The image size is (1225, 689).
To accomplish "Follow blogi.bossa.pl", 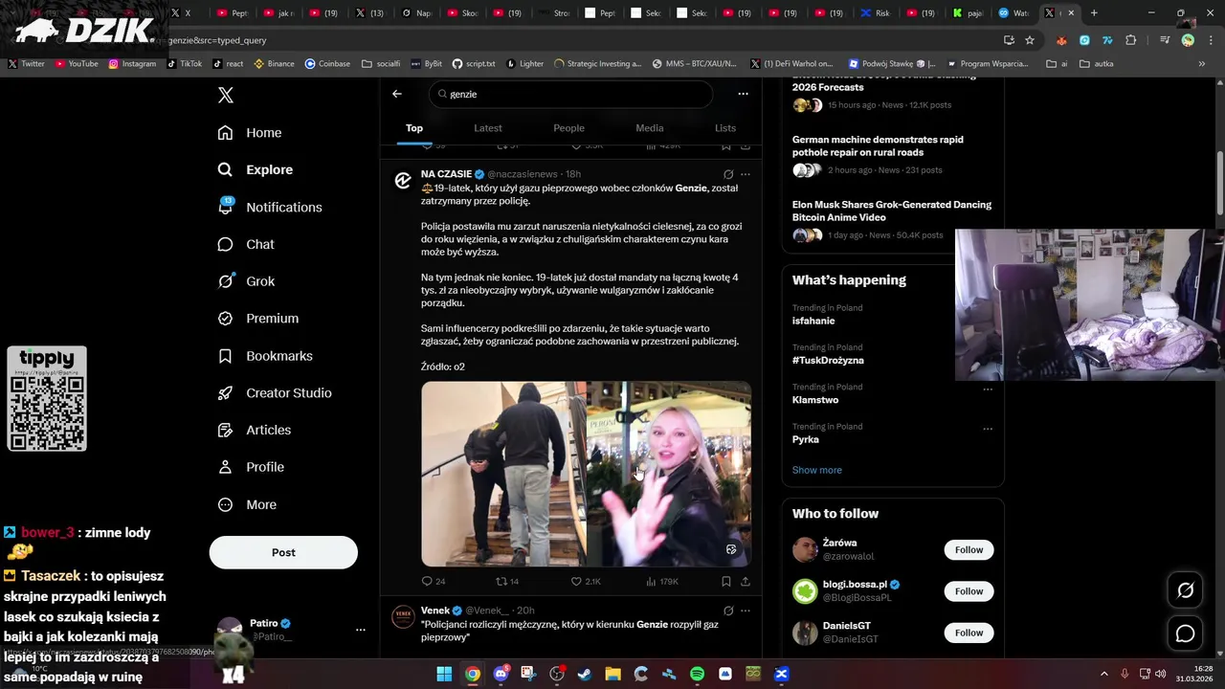I will tap(969, 591).
